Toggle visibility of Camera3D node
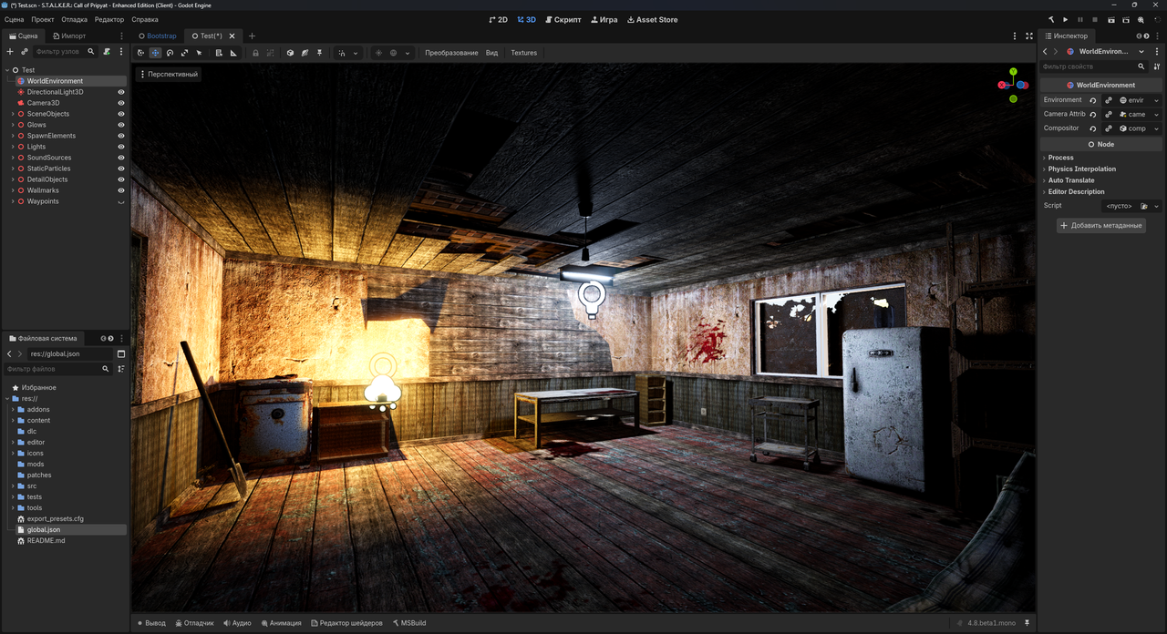 [x=121, y=103]
